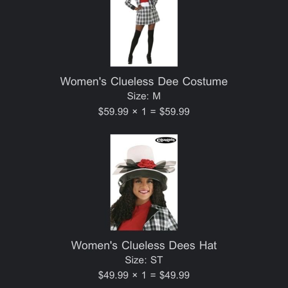
Task: Click the model's smiling face in hat photo
Action: (x=144, y=188)
